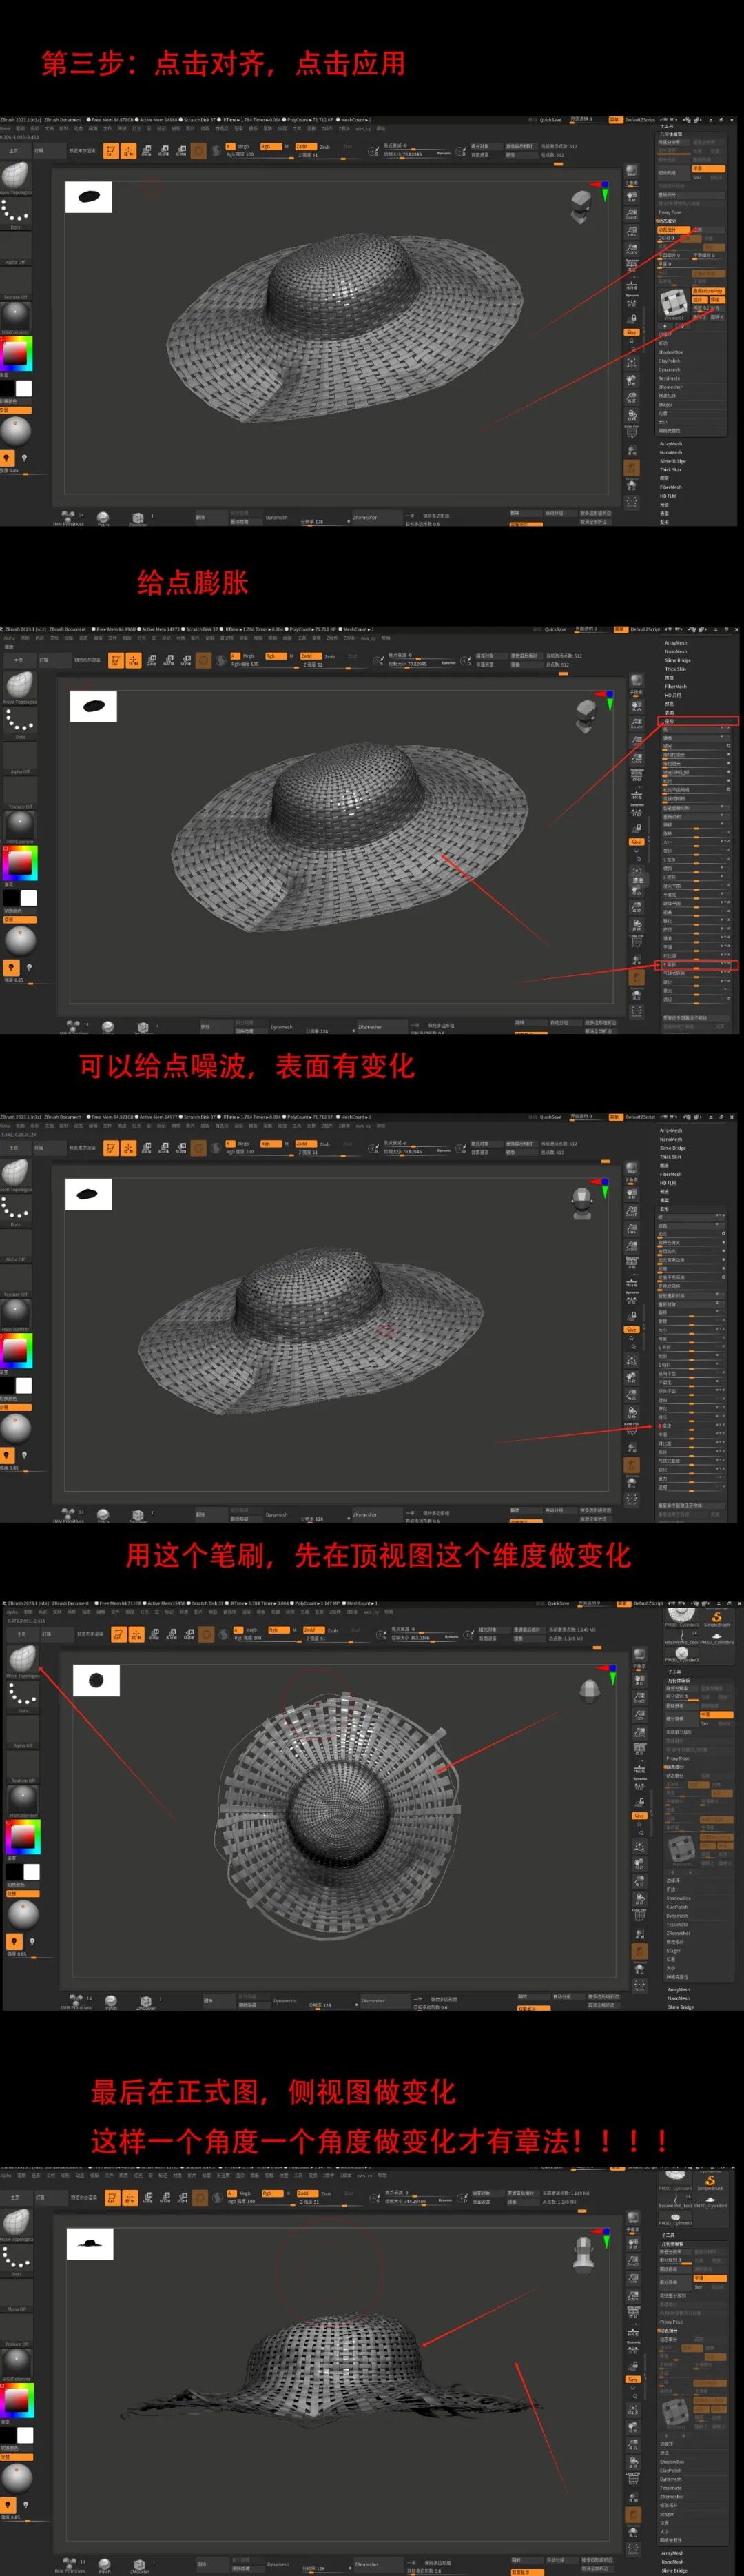Click Edit mode button in step-three screenshot
This screenshot has width=744, height=2576.
click(x=111, y=151)
